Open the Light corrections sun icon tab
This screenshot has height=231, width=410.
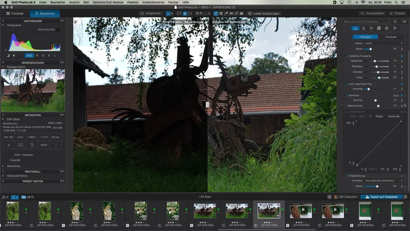tap(355, 28)
